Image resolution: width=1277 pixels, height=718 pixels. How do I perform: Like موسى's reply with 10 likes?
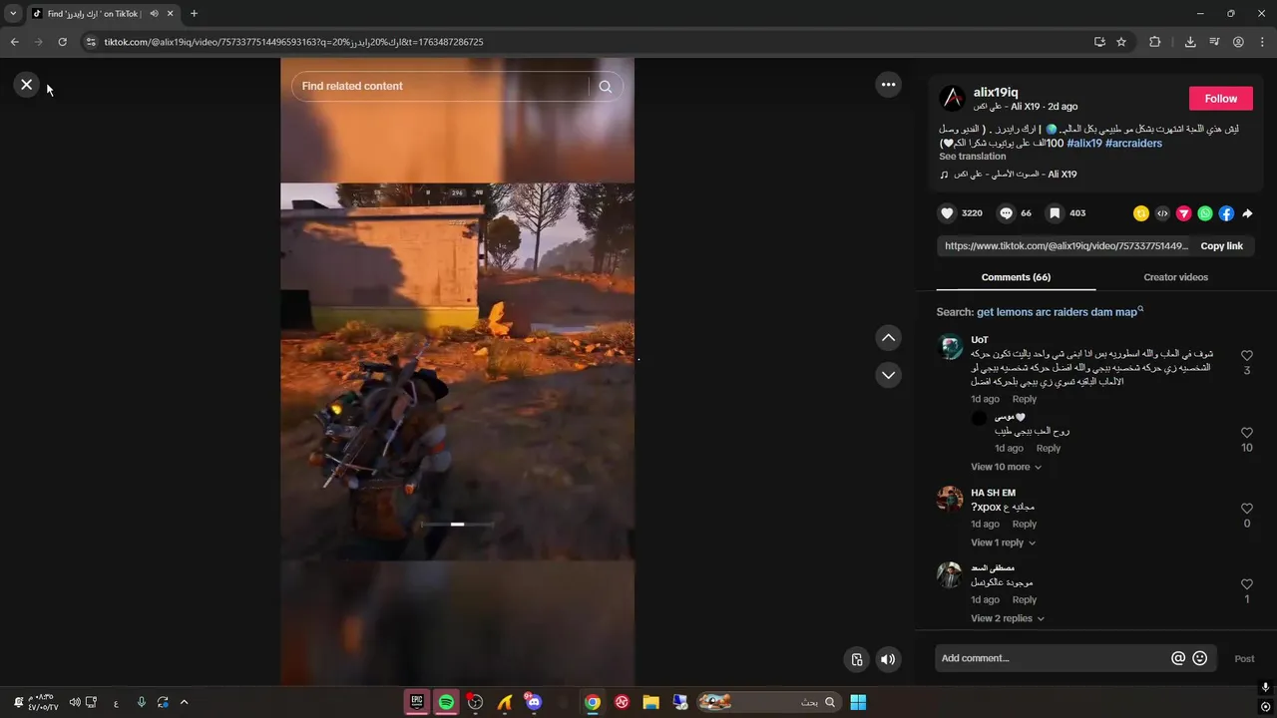point(1246,434)
